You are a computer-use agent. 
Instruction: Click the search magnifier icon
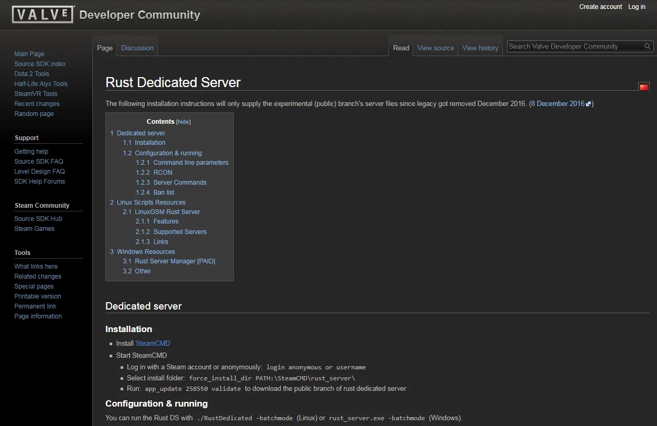coord(648,47)
